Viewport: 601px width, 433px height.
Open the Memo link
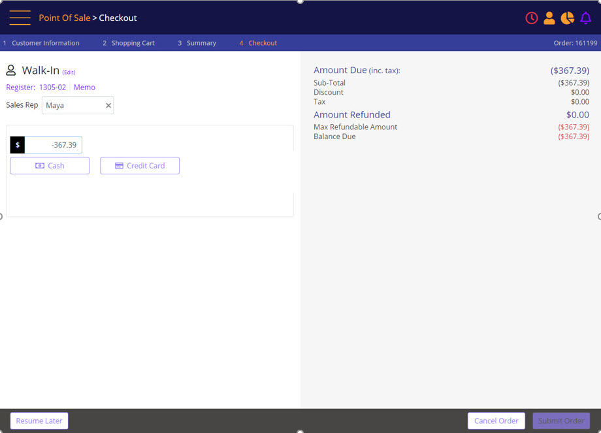click(x=84, y=88)
